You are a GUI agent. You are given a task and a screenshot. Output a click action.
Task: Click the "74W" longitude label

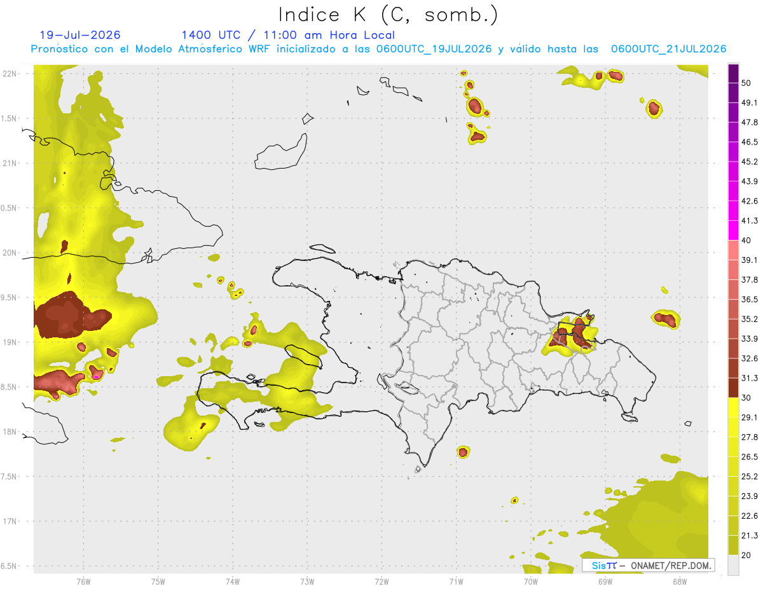(233, 582)
